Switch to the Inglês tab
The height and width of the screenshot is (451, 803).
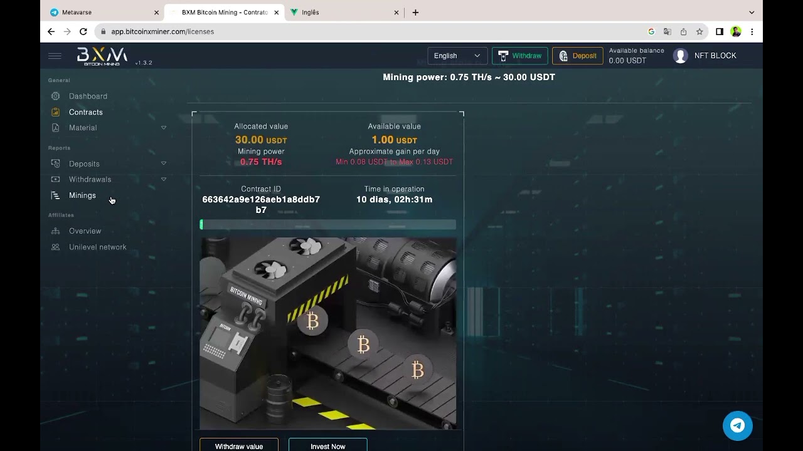344,13
